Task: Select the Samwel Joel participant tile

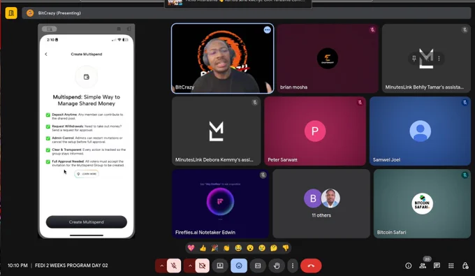Action: [421, 131]
